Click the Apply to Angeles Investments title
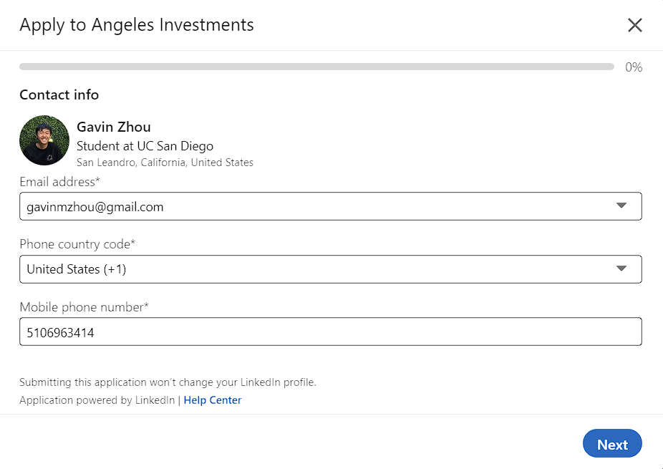The height and width of the screenshot is (469, 663). [136, 25]
